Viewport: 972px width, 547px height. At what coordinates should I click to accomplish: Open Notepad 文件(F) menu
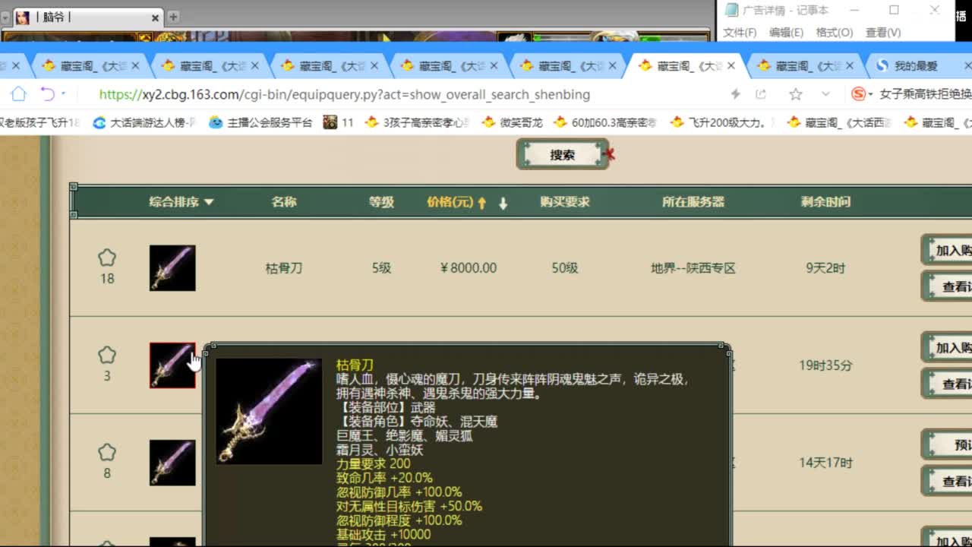(740, 33)
